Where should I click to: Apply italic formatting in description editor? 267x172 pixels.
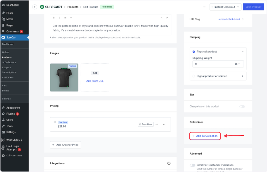[x=59, y=18]
